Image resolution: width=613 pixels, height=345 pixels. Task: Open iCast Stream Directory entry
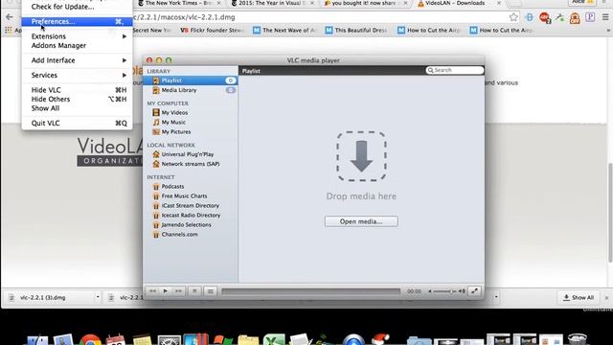[191, 206]
